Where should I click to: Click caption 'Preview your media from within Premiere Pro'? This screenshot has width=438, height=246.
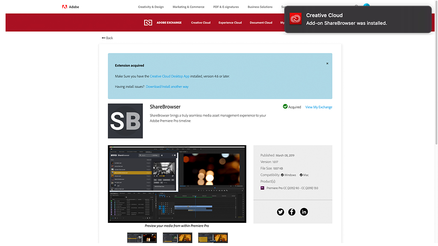click(x=177, y=226)
